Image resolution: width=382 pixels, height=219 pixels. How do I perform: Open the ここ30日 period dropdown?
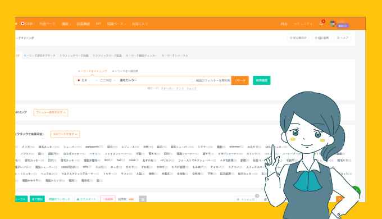pyautogui.click(x=107, y=80)
